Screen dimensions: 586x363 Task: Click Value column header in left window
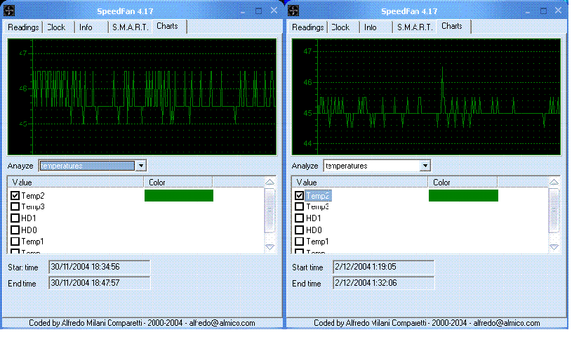(76, 183)
